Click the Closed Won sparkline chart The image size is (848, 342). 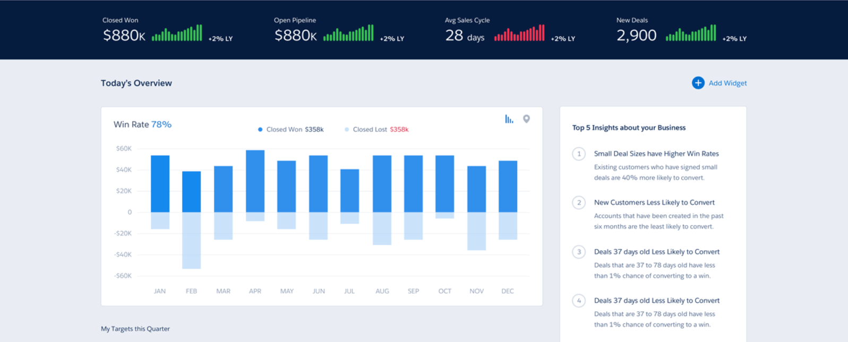[177, 33]
